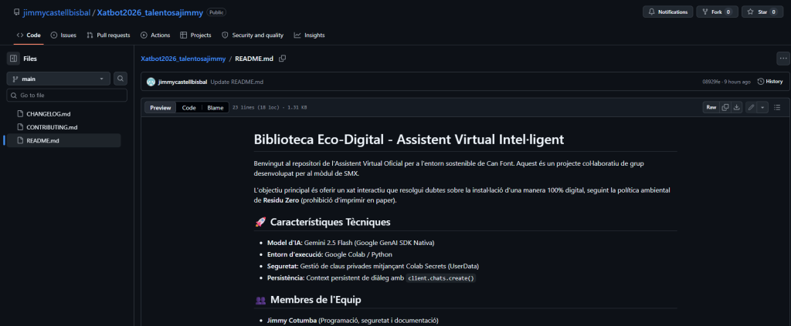791x326 pixels.
Task: View the Insights tab
Action: pyautogui.click(x=309, y=35)
